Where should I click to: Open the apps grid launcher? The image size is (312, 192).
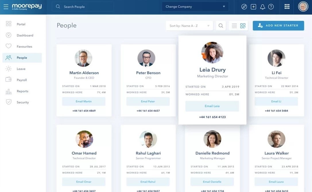coord(287,7)
